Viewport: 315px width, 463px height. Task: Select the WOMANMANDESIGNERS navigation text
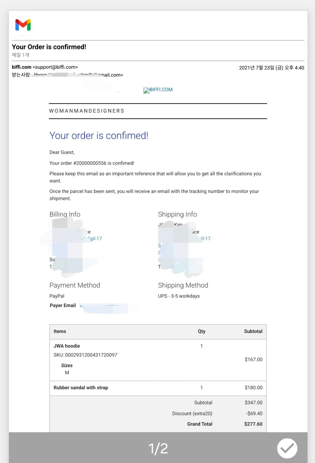tap(87, 111)
